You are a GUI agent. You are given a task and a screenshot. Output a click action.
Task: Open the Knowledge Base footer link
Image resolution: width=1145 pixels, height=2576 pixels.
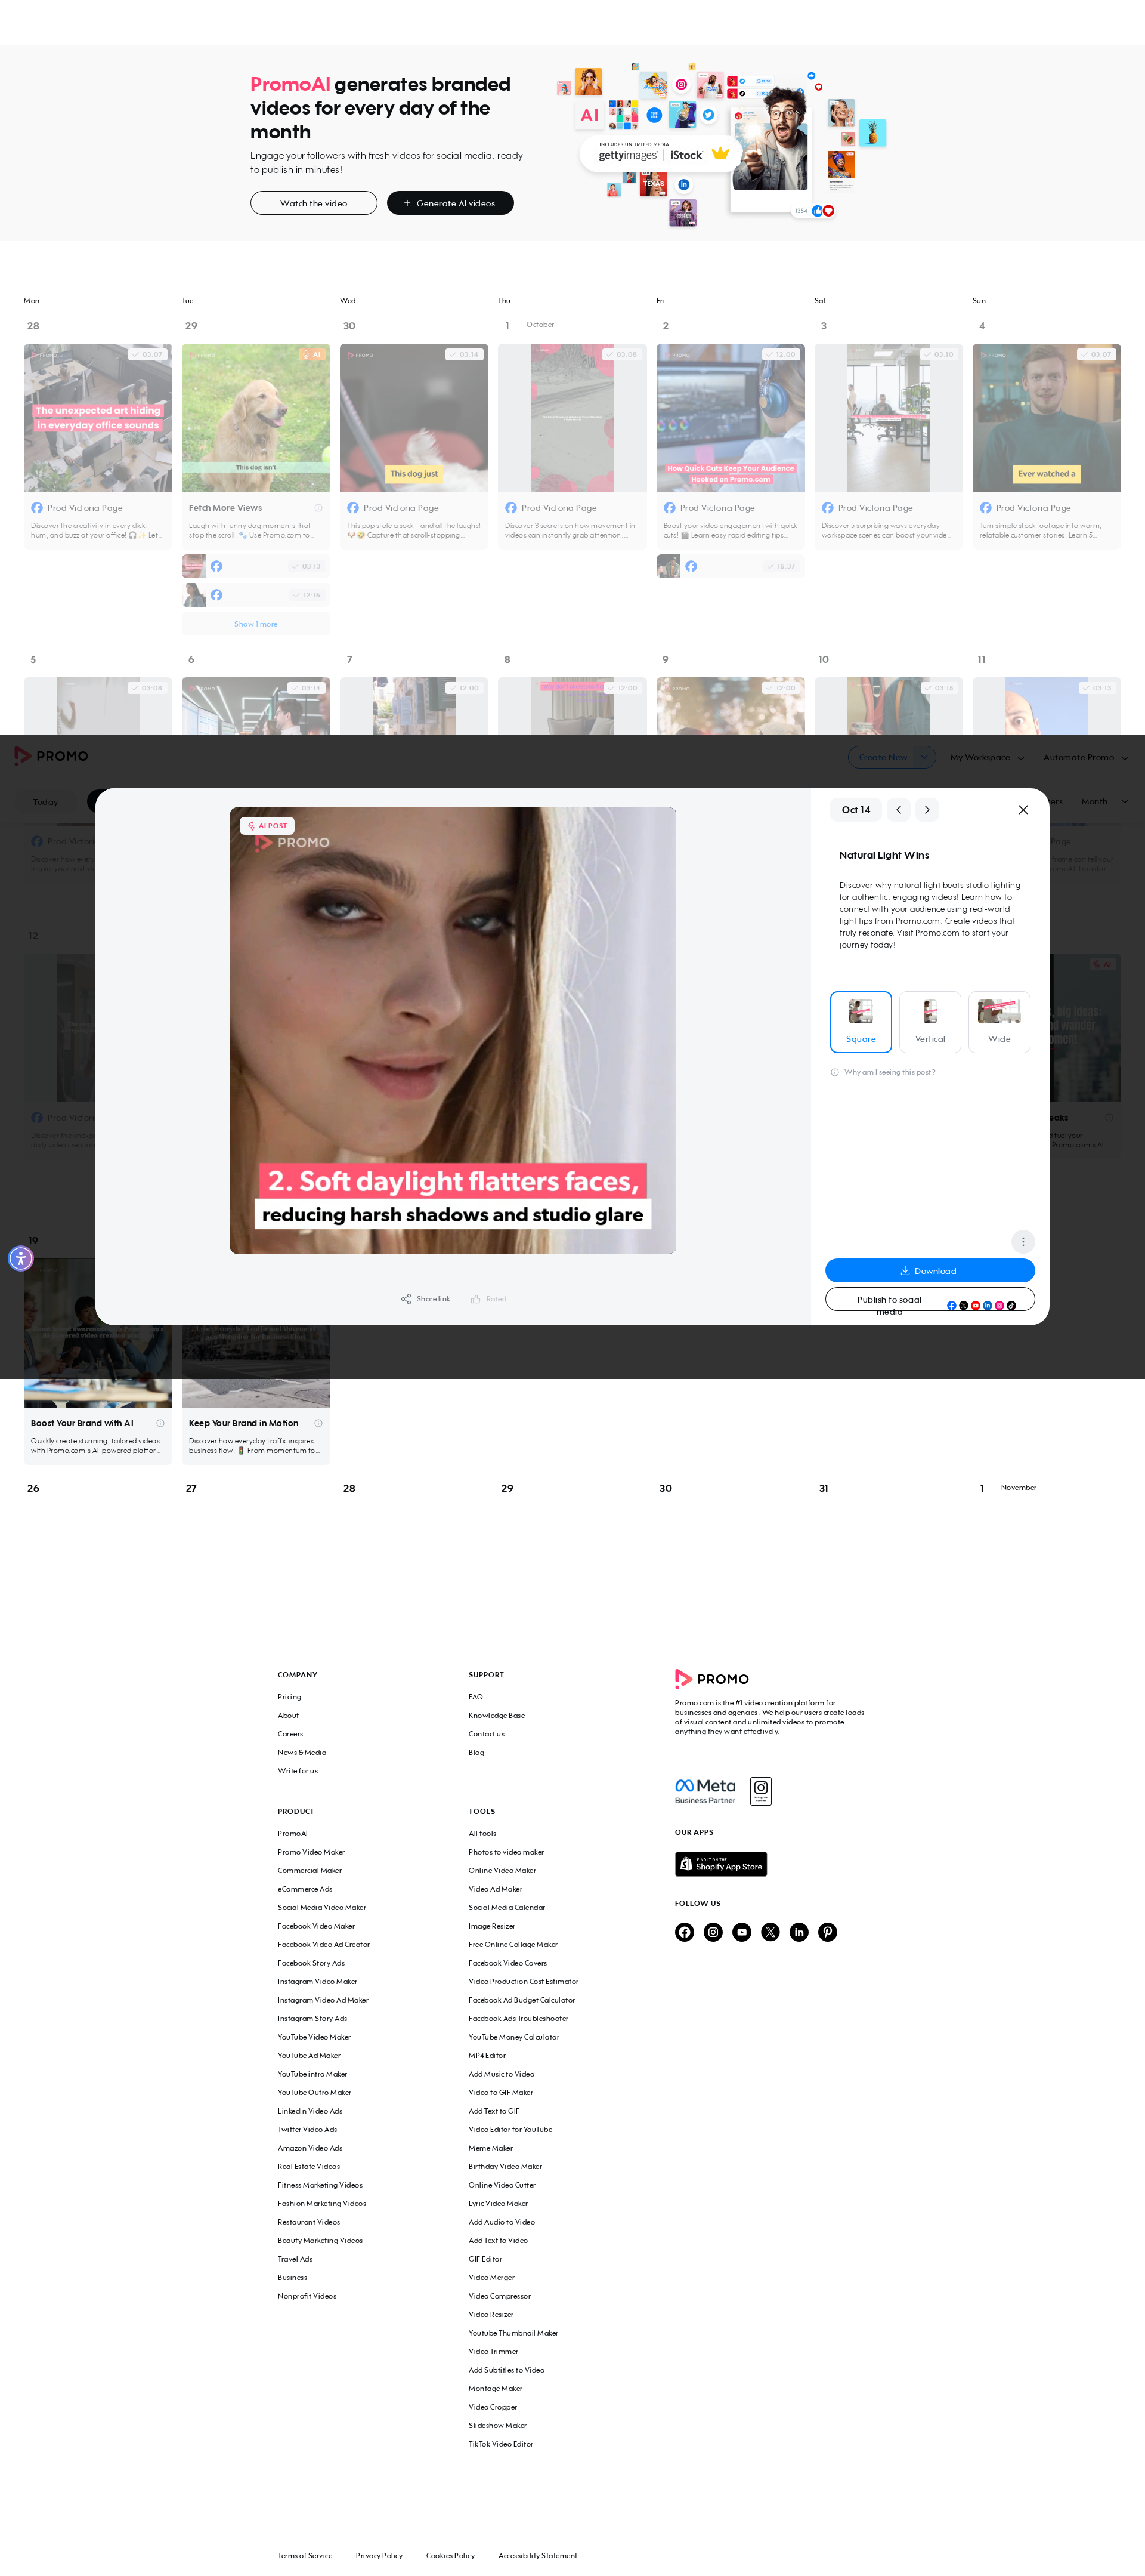pos(497,1716)
